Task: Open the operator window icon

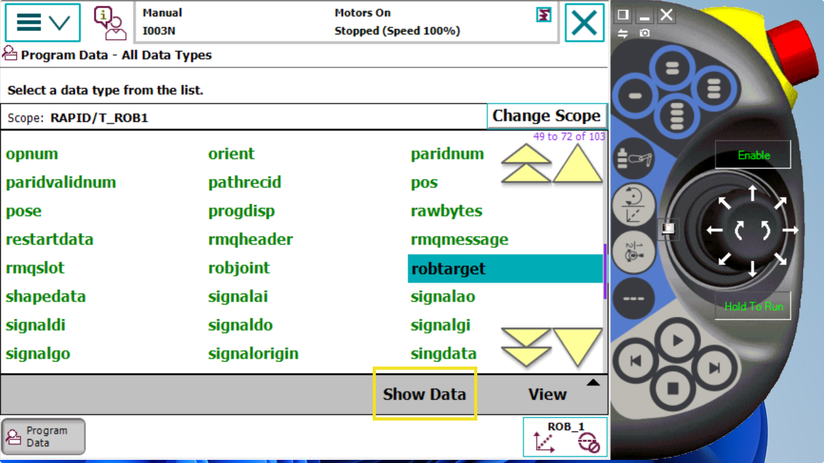Action: 110,23
